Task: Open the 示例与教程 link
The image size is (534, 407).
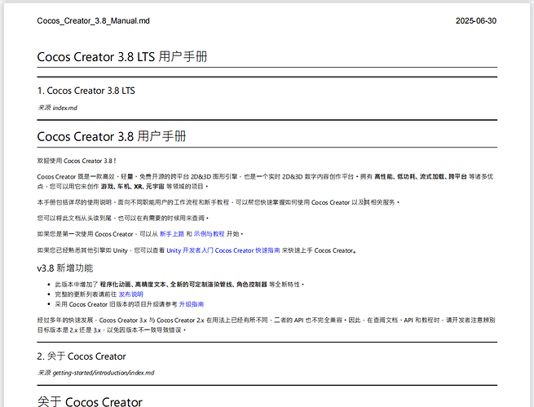Action: [209, 234]
